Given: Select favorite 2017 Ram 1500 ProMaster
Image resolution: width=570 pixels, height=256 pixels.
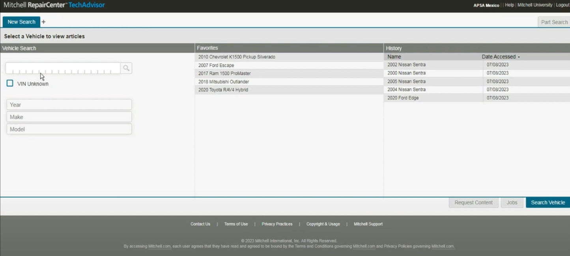Looking at the screenshot, I should (x=289, y=74).
